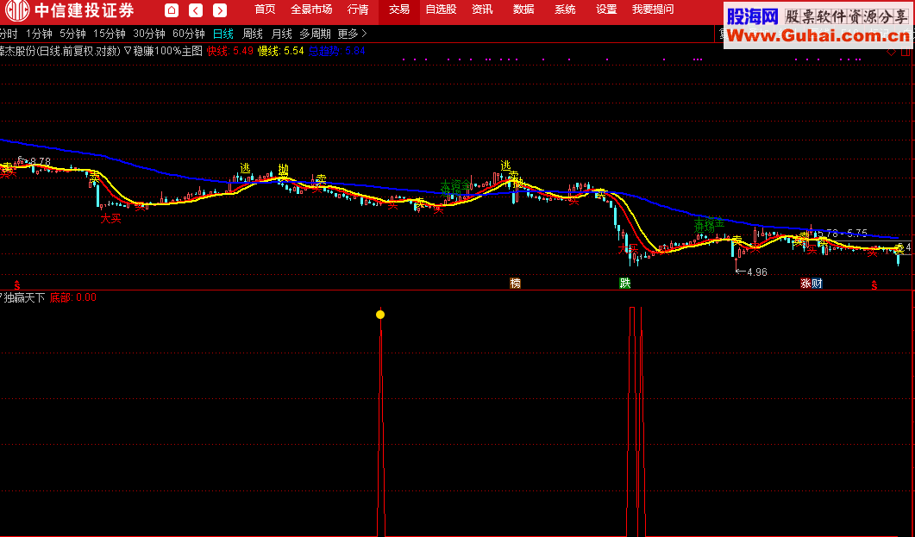Viewport: 915px width, 537px height.
Task: Click the 8.78 high price label
Action: click(41, 161)
